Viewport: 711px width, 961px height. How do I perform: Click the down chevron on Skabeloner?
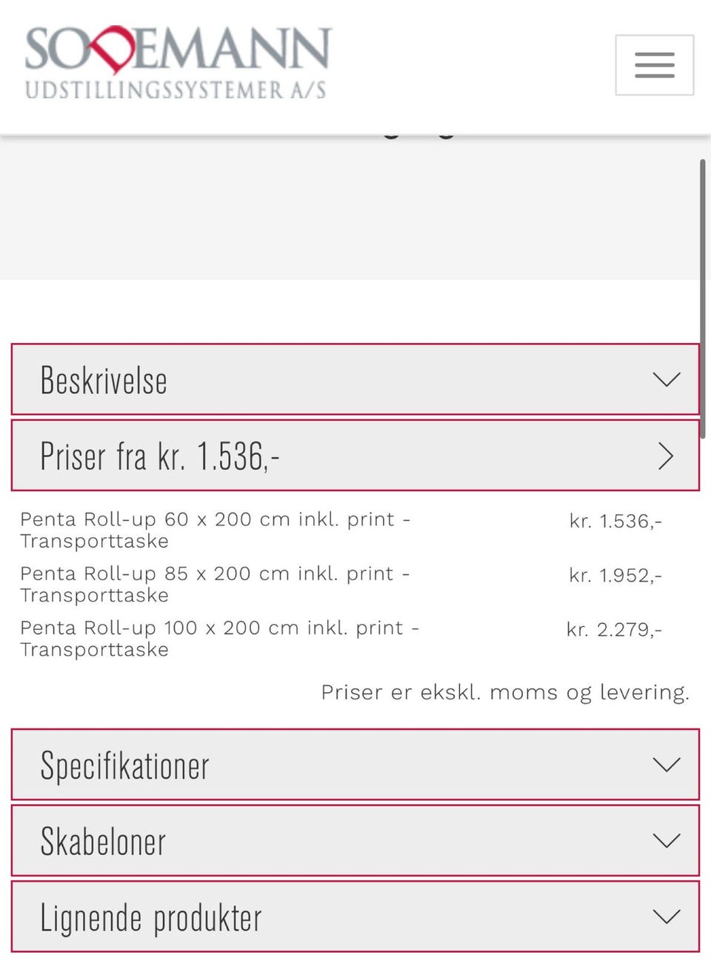click(x=666, y=841)
